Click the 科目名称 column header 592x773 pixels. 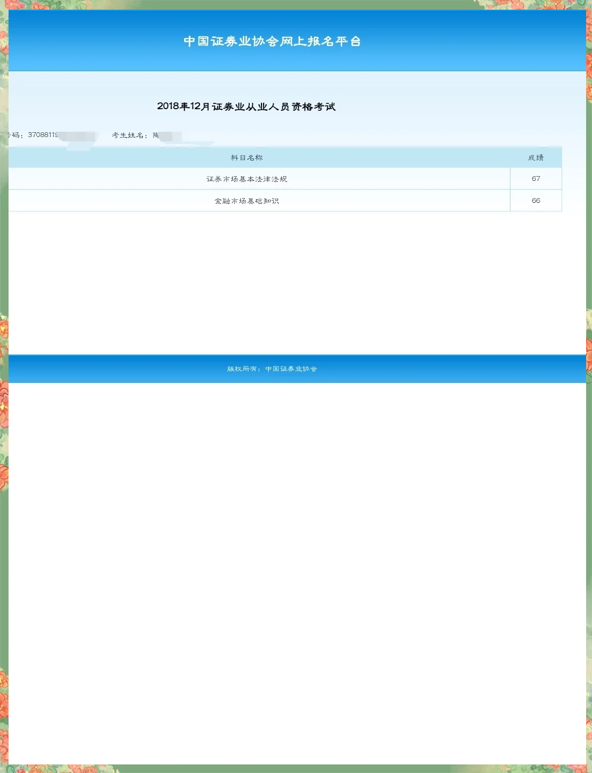247,157
